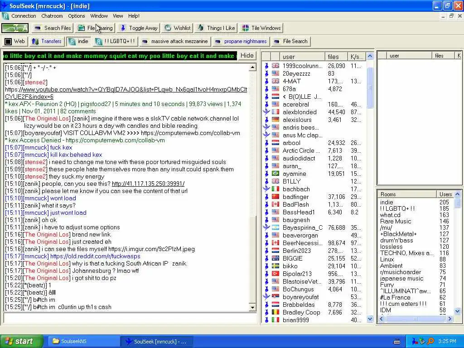Switch to !! LGBTQ+ !! room tab
Image resolution: width=464 pixels, height=348 pixels.
(116, 41)
